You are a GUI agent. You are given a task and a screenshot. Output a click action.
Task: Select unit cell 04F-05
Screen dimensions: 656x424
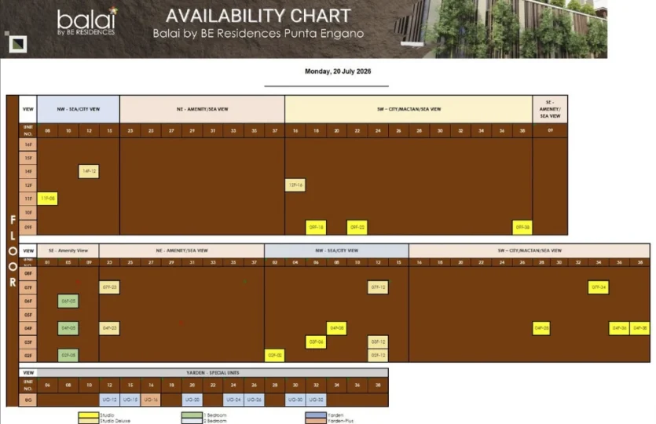[x=68, y=328]
